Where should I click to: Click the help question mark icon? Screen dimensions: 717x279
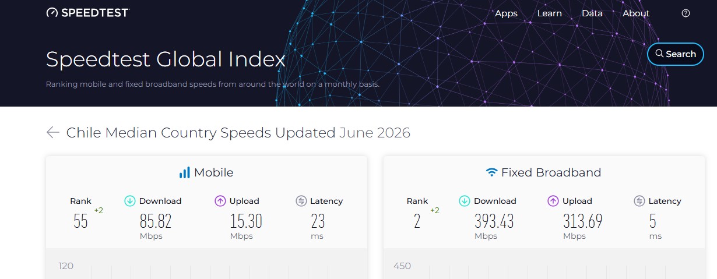tap(686, 13)
